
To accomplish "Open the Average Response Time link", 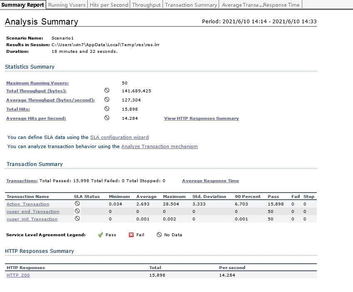I will (x=210, y=181).
